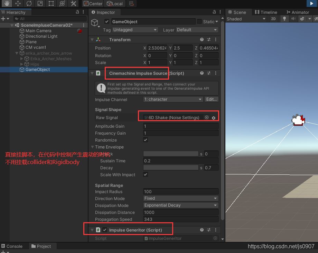The height and width of the screenshot is (253, 318).
Task: Toggle scene audio with the speaker icon
Action: [x=293, y=19]
